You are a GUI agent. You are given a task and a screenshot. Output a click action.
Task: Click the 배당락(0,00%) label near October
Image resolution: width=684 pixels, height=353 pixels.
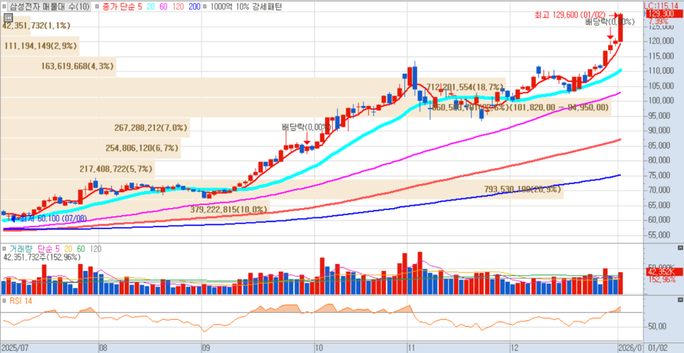click(x=307, y=127)
